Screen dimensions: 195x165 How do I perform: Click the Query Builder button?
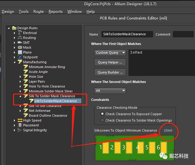(x=110, y=72)
